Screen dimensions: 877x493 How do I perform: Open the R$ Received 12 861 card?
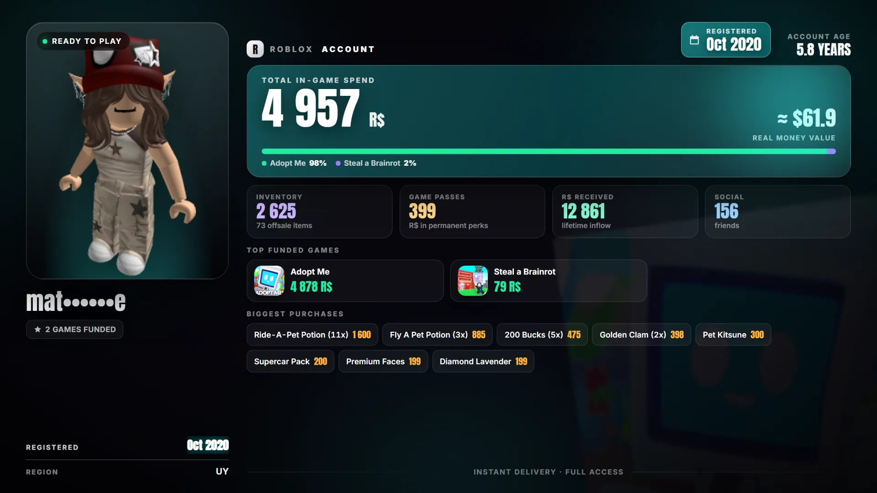pyautogui.click(x=625, y=211)
